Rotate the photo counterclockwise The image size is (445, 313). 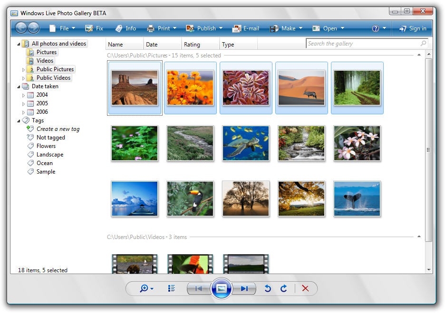coord(268,288)
